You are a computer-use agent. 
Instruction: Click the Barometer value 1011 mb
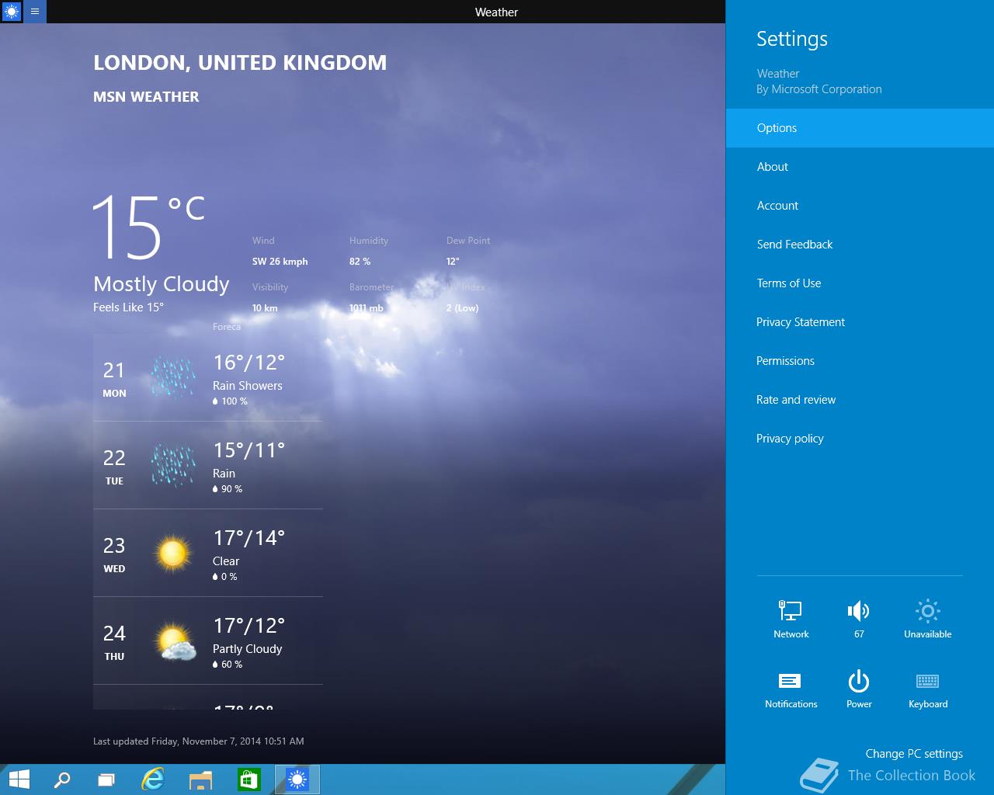pos(367,308)
